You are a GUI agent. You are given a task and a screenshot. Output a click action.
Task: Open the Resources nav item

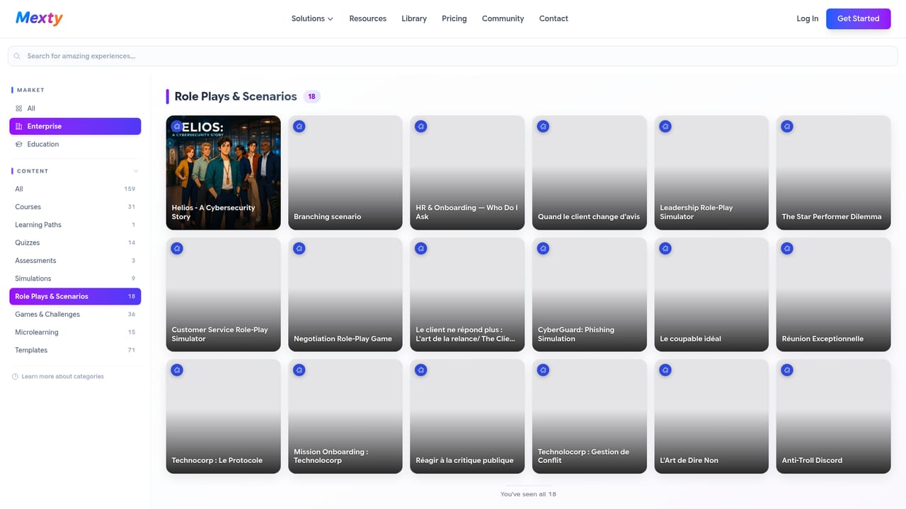pos(367,18)
